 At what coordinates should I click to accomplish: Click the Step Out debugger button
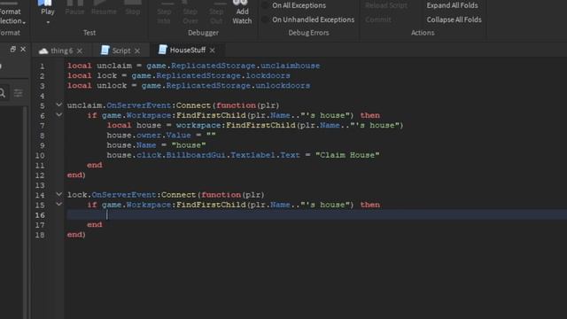[216, 13]
